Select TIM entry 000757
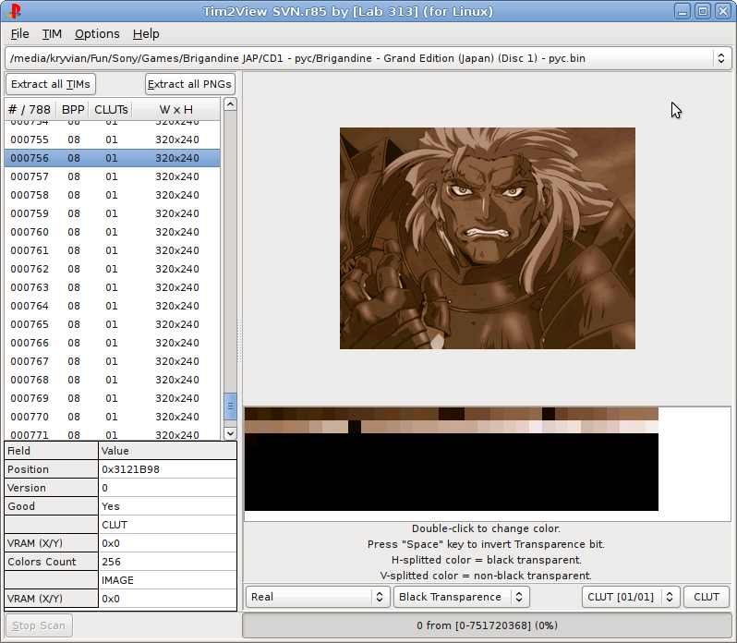737x643 pixels. (113, 176)
